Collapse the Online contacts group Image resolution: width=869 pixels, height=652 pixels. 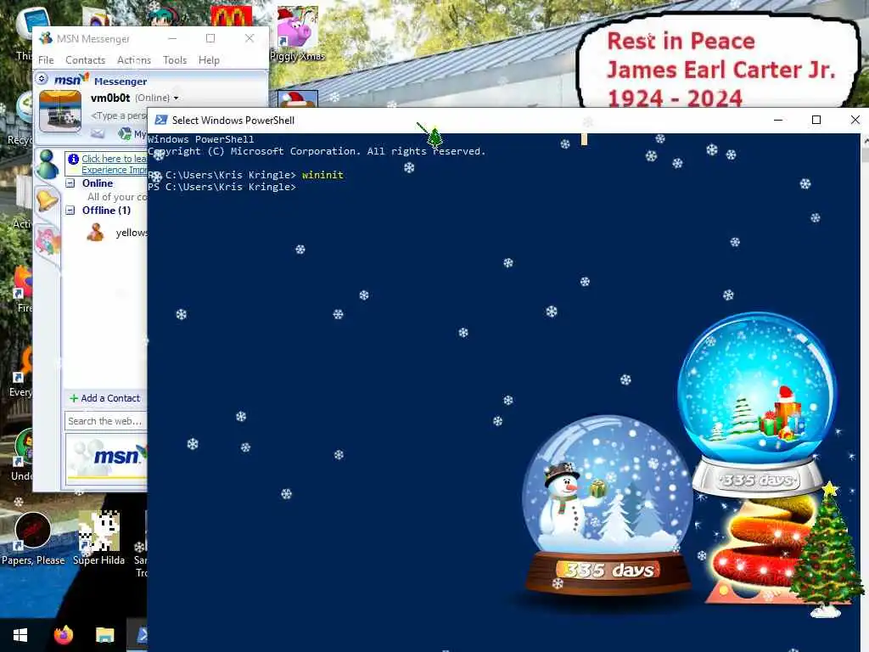[x=70, y=183]
